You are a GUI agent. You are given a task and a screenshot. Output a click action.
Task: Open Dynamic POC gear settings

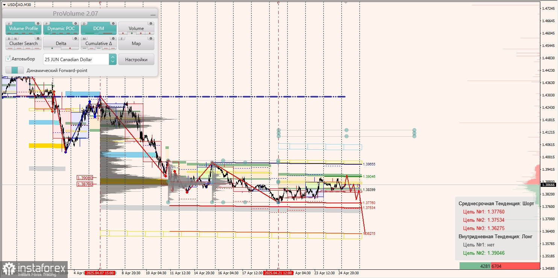point(76,23)
